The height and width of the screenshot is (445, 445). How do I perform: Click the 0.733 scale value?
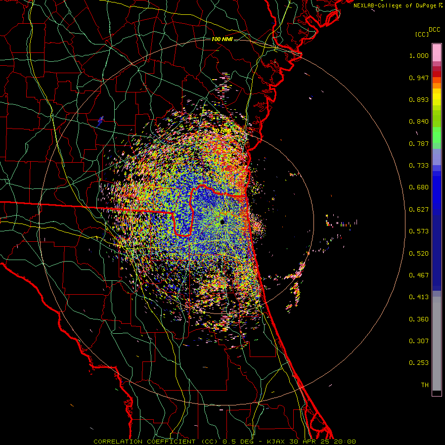[419, 166]
